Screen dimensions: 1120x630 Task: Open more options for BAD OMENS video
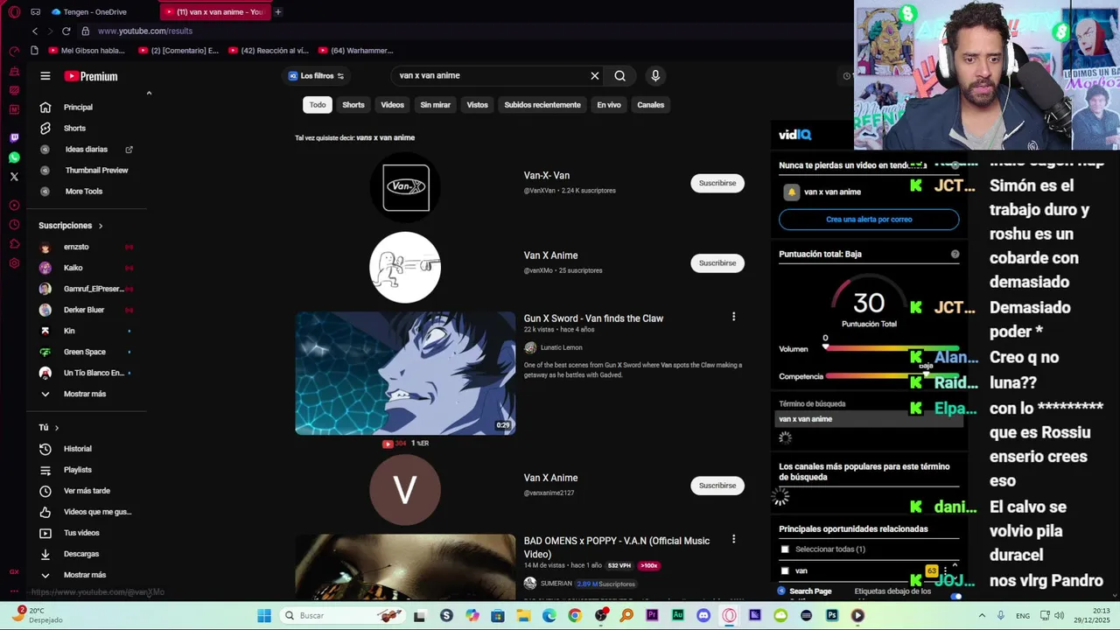pos(733,539)
